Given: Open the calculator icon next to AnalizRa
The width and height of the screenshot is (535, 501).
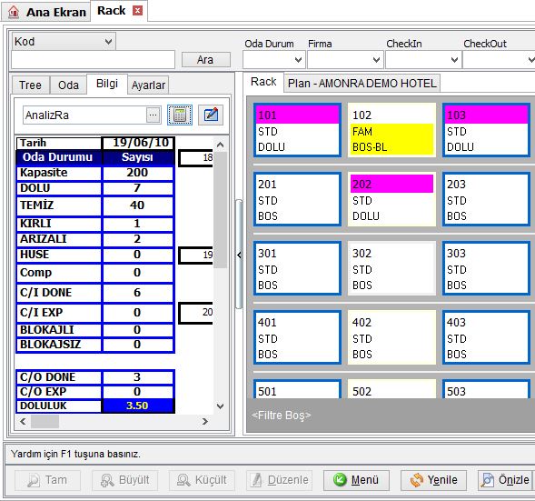Looking at the screenshot, I should tap(180, 115).
